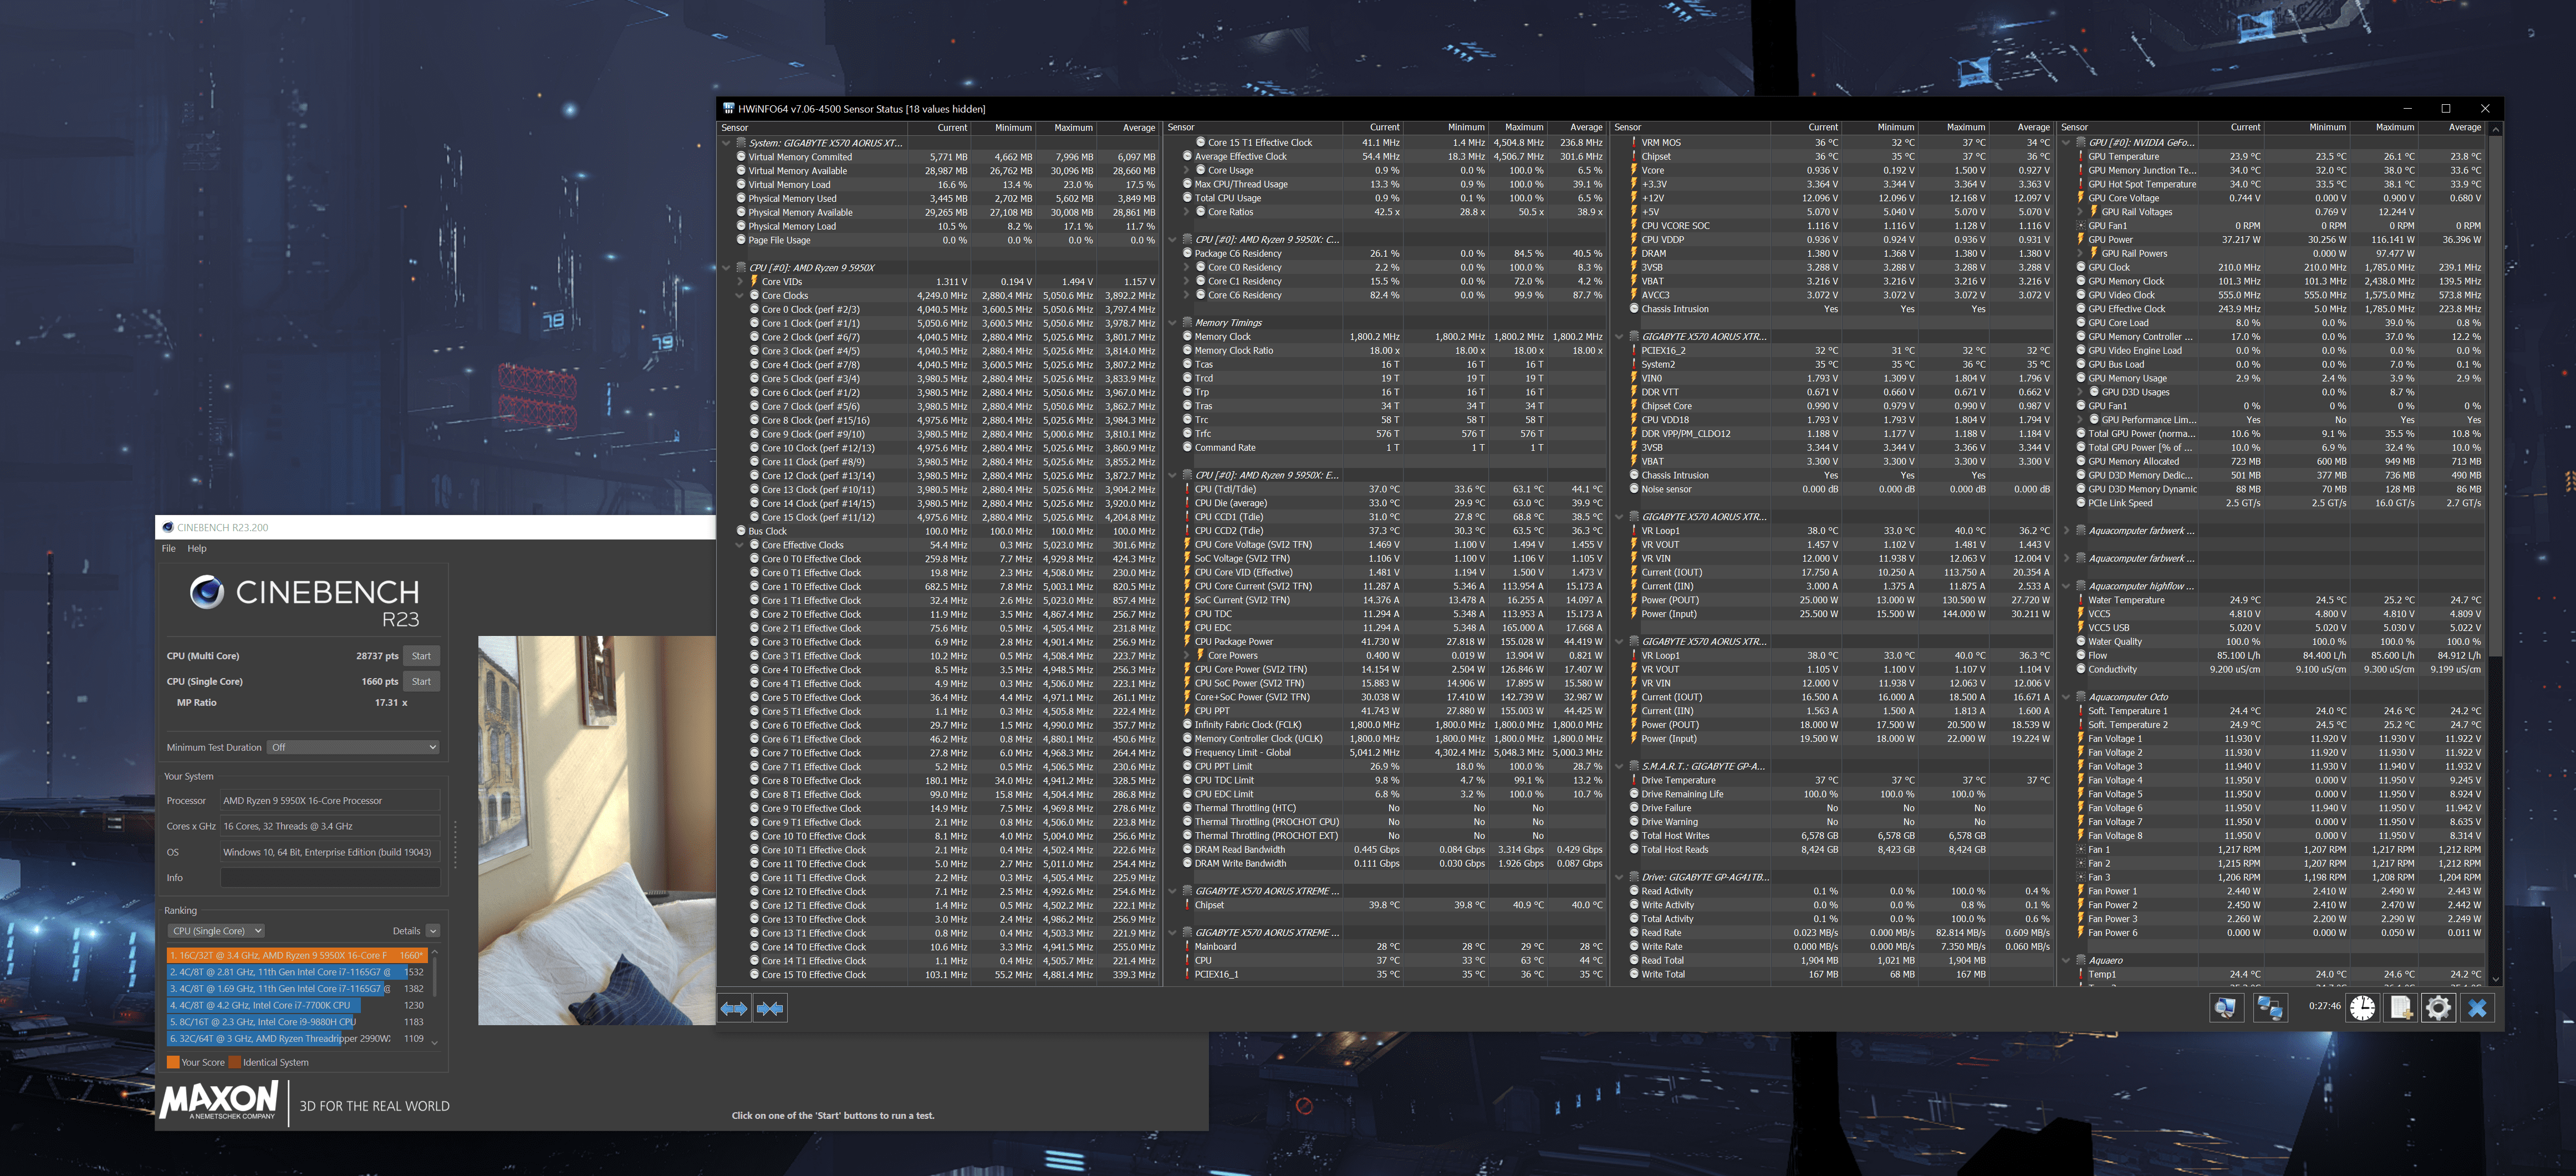This screenshot has width=2576, height=1176.
Task: Click the Cinebench sphere logo
Action: 207,592
